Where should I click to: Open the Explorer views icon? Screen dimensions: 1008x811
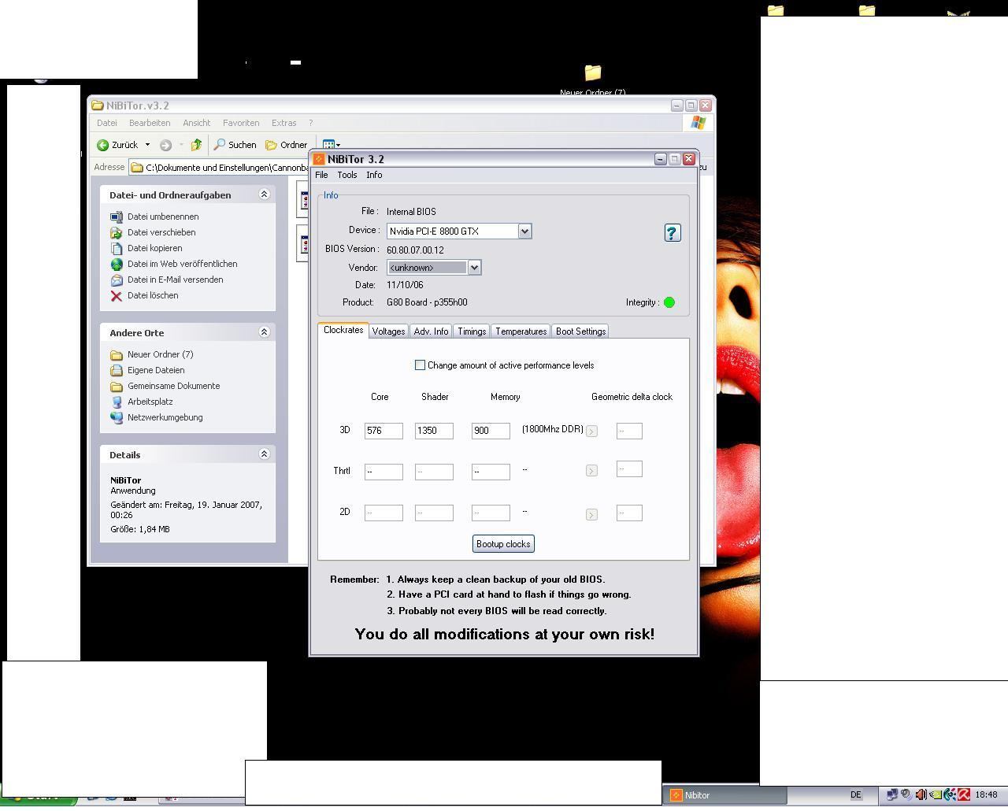click(x=329, y=145)
